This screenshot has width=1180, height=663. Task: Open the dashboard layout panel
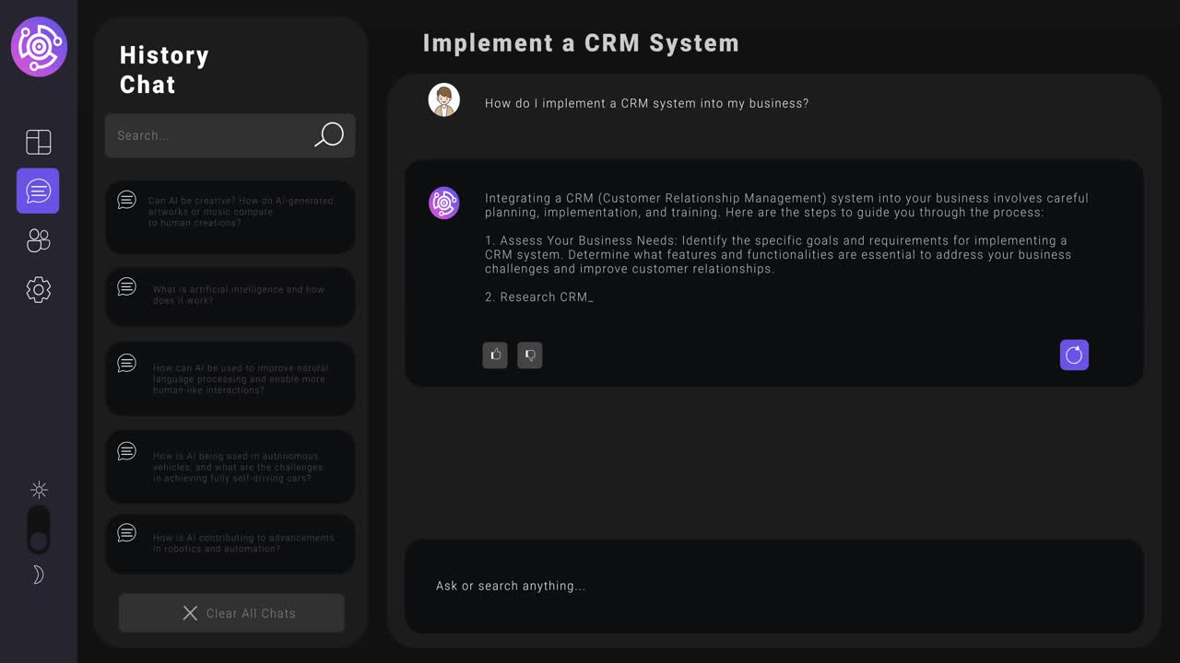point(38,141)
